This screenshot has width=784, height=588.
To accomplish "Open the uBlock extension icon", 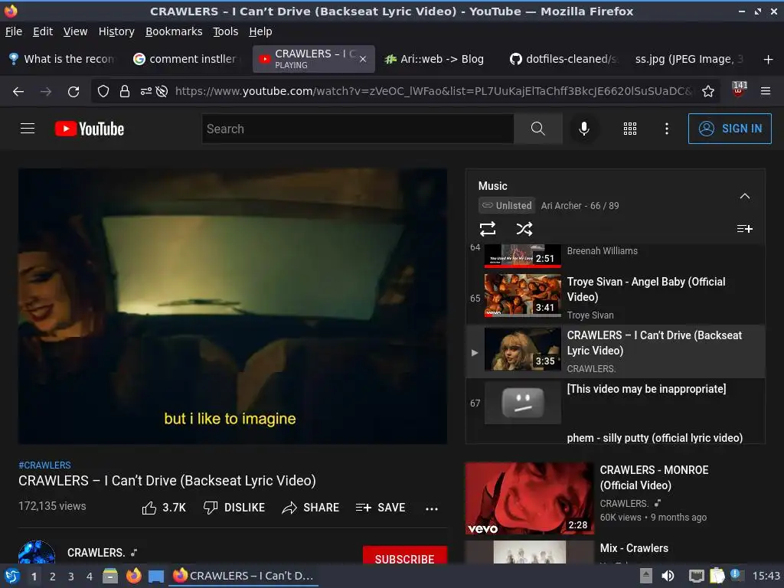I will tap(739, 90).
